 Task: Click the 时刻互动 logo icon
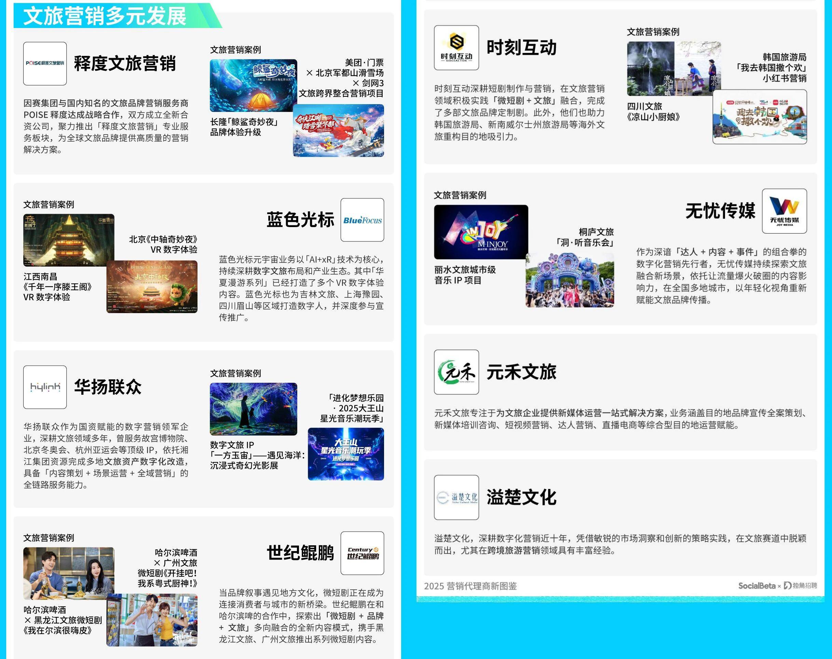pyautogui.click(x=456, y=48)
